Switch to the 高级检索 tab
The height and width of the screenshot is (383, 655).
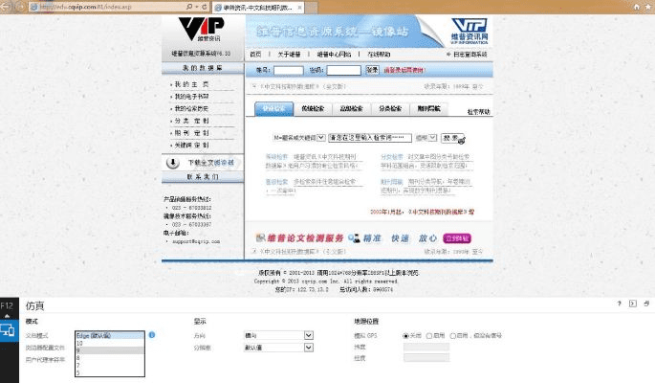[351, 109]
